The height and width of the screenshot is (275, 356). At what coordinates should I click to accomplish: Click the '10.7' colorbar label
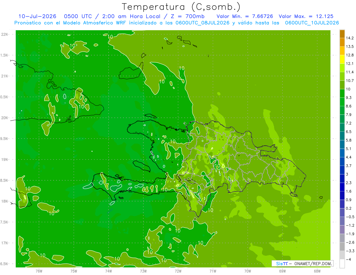350,81
